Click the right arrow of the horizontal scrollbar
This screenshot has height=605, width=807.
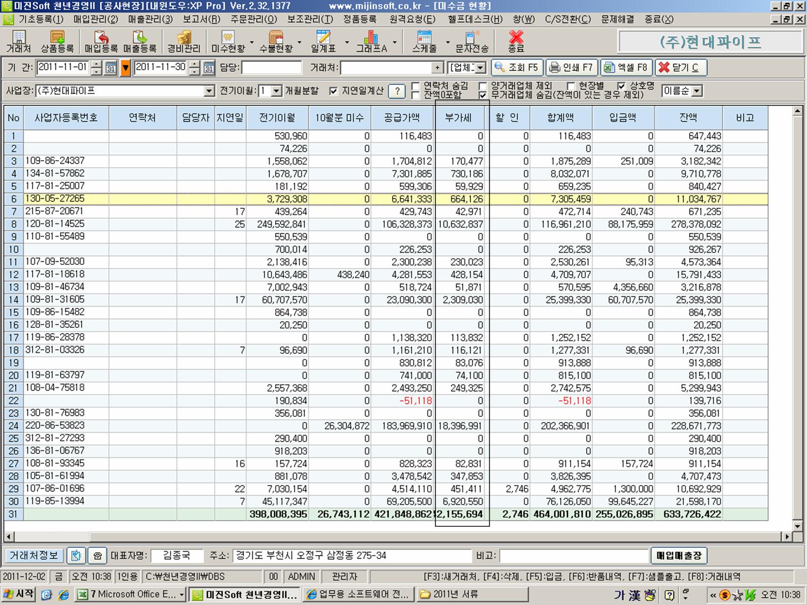pos(787,536)
